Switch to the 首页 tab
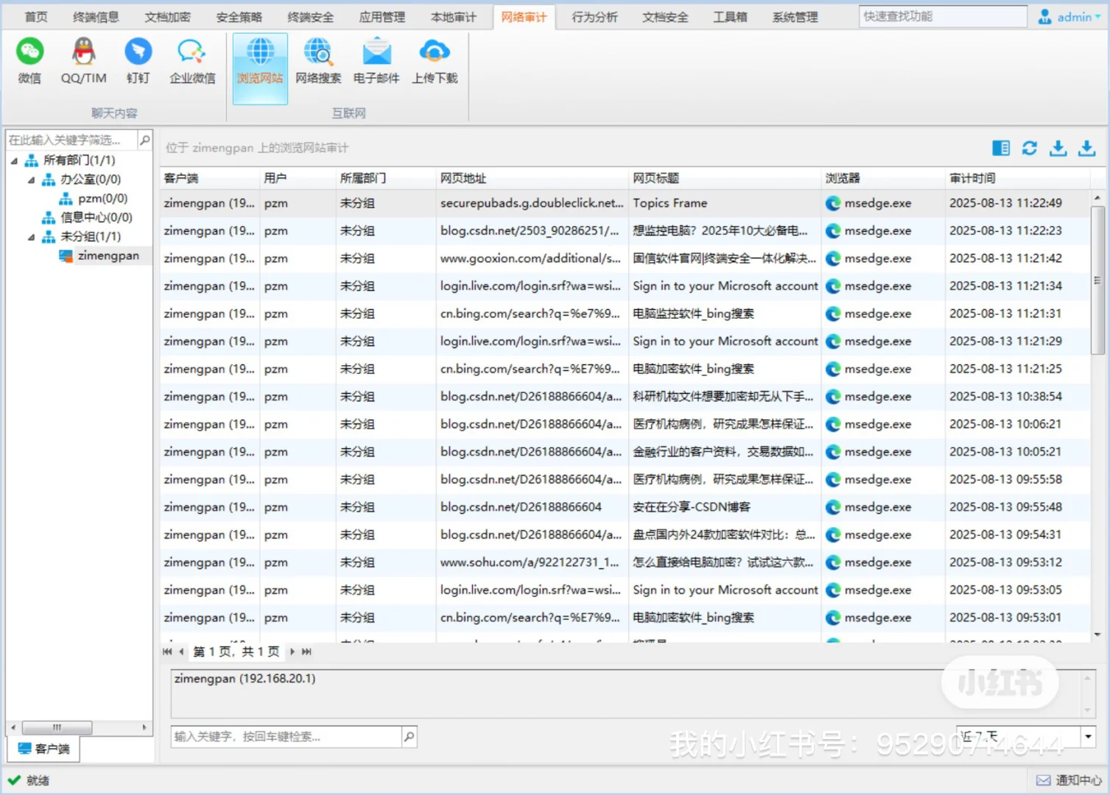Image resolution: width=1110 pixels, height=795 pixels. click(x=36, y=17)
